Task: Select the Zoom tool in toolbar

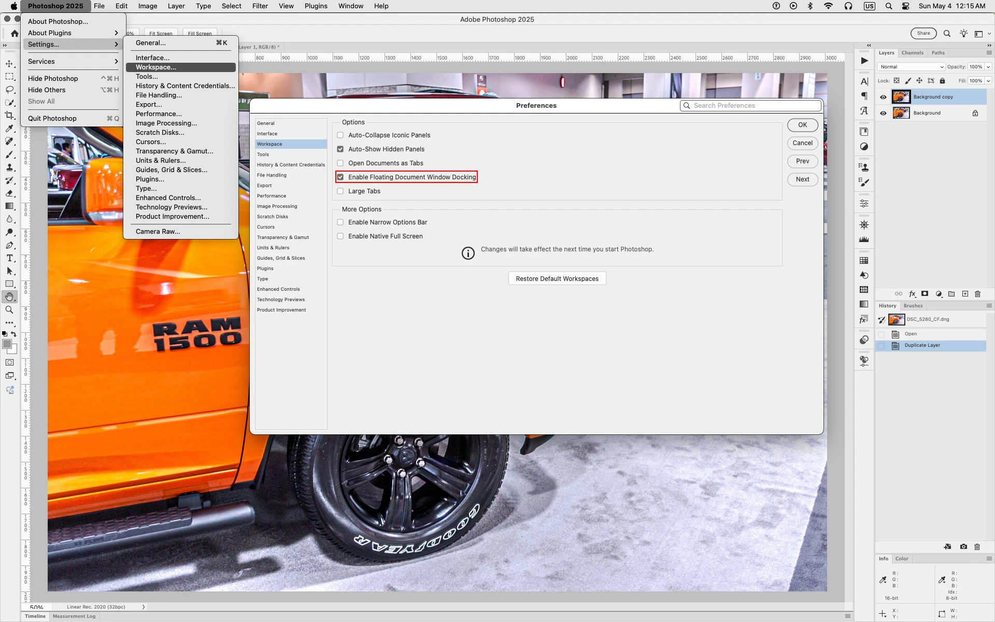Action: tap(9, 309)
